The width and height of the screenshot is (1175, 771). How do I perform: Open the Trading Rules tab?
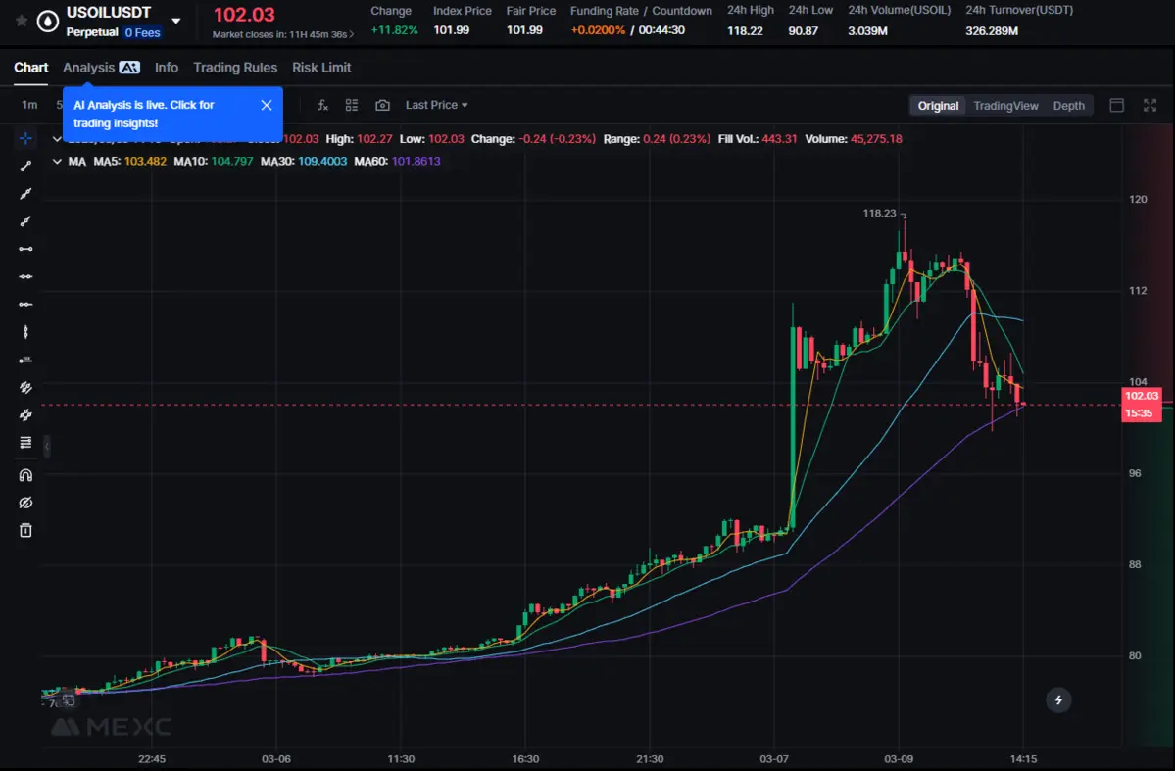point(235,68)
